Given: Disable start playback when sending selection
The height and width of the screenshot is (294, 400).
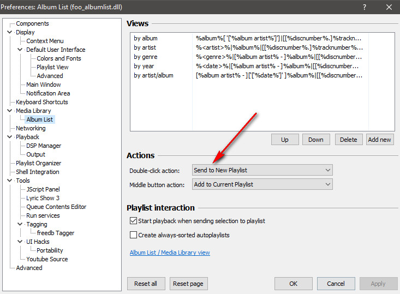Looking at the screenshot, I should point(133,221).
